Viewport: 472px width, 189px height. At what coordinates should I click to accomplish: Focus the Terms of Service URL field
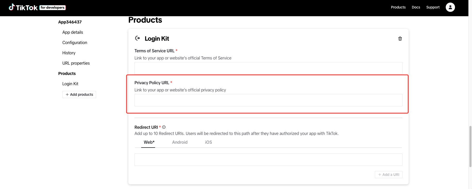pyautogui.click(x=268, y=68)
